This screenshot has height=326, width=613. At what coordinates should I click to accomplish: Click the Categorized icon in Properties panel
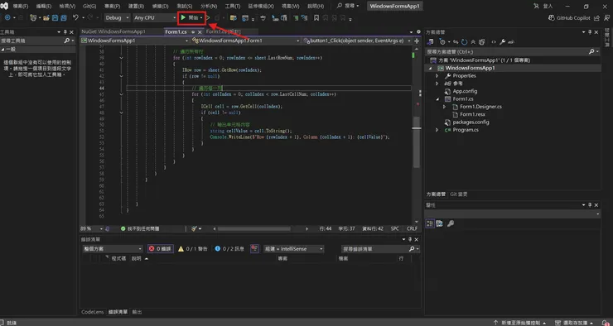tap(430, 223)
